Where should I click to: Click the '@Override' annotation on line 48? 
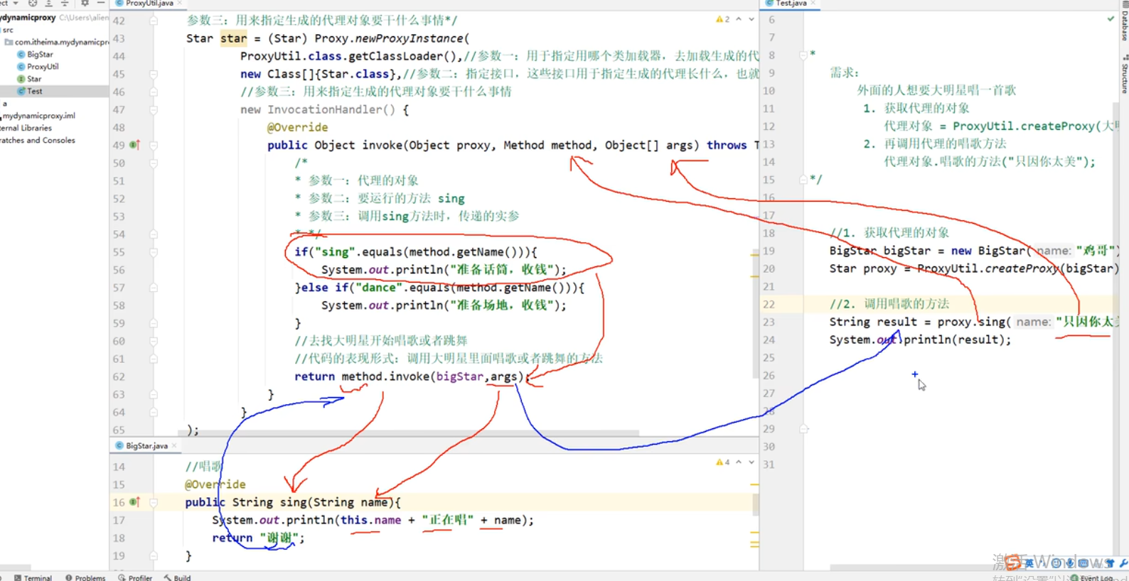click(x=297, y=127)
